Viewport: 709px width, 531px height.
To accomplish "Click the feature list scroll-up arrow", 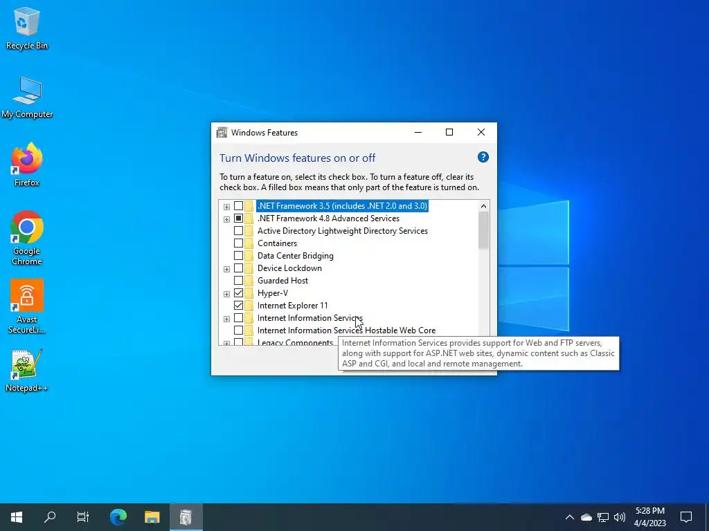I will pyautogui.click(x=483, y=206).
